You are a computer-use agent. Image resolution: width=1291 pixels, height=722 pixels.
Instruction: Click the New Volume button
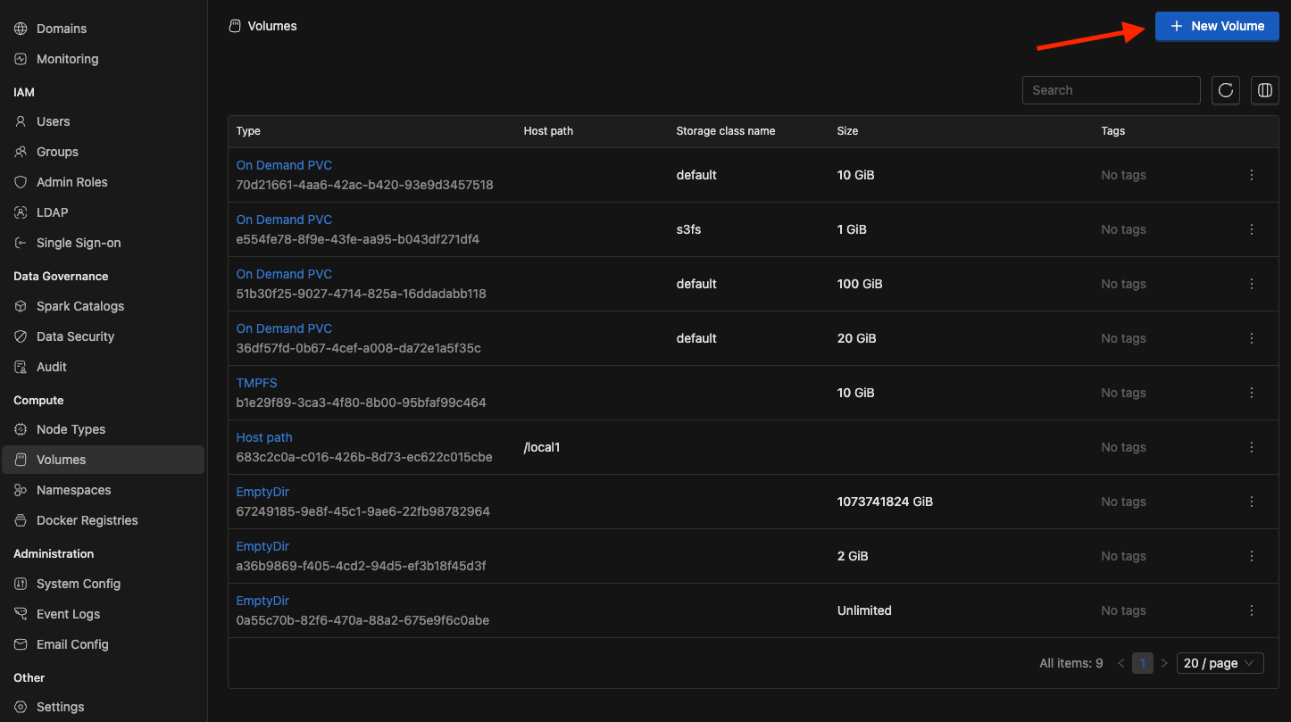click(1217, 26)
